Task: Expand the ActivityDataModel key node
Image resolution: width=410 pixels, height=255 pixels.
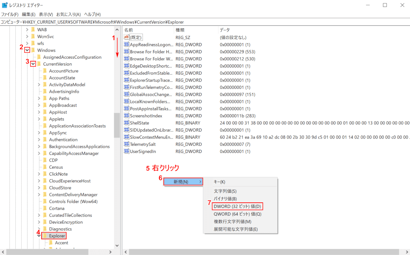Action: tap(39, 85)
